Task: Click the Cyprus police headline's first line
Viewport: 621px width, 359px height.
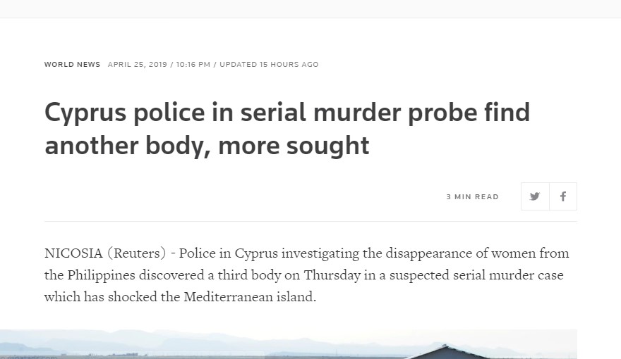Action: [x=287, y=113]
